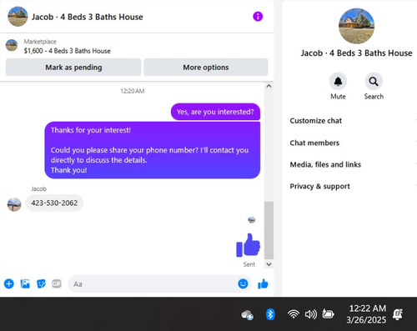Open more actions with the plus icon

9,283
